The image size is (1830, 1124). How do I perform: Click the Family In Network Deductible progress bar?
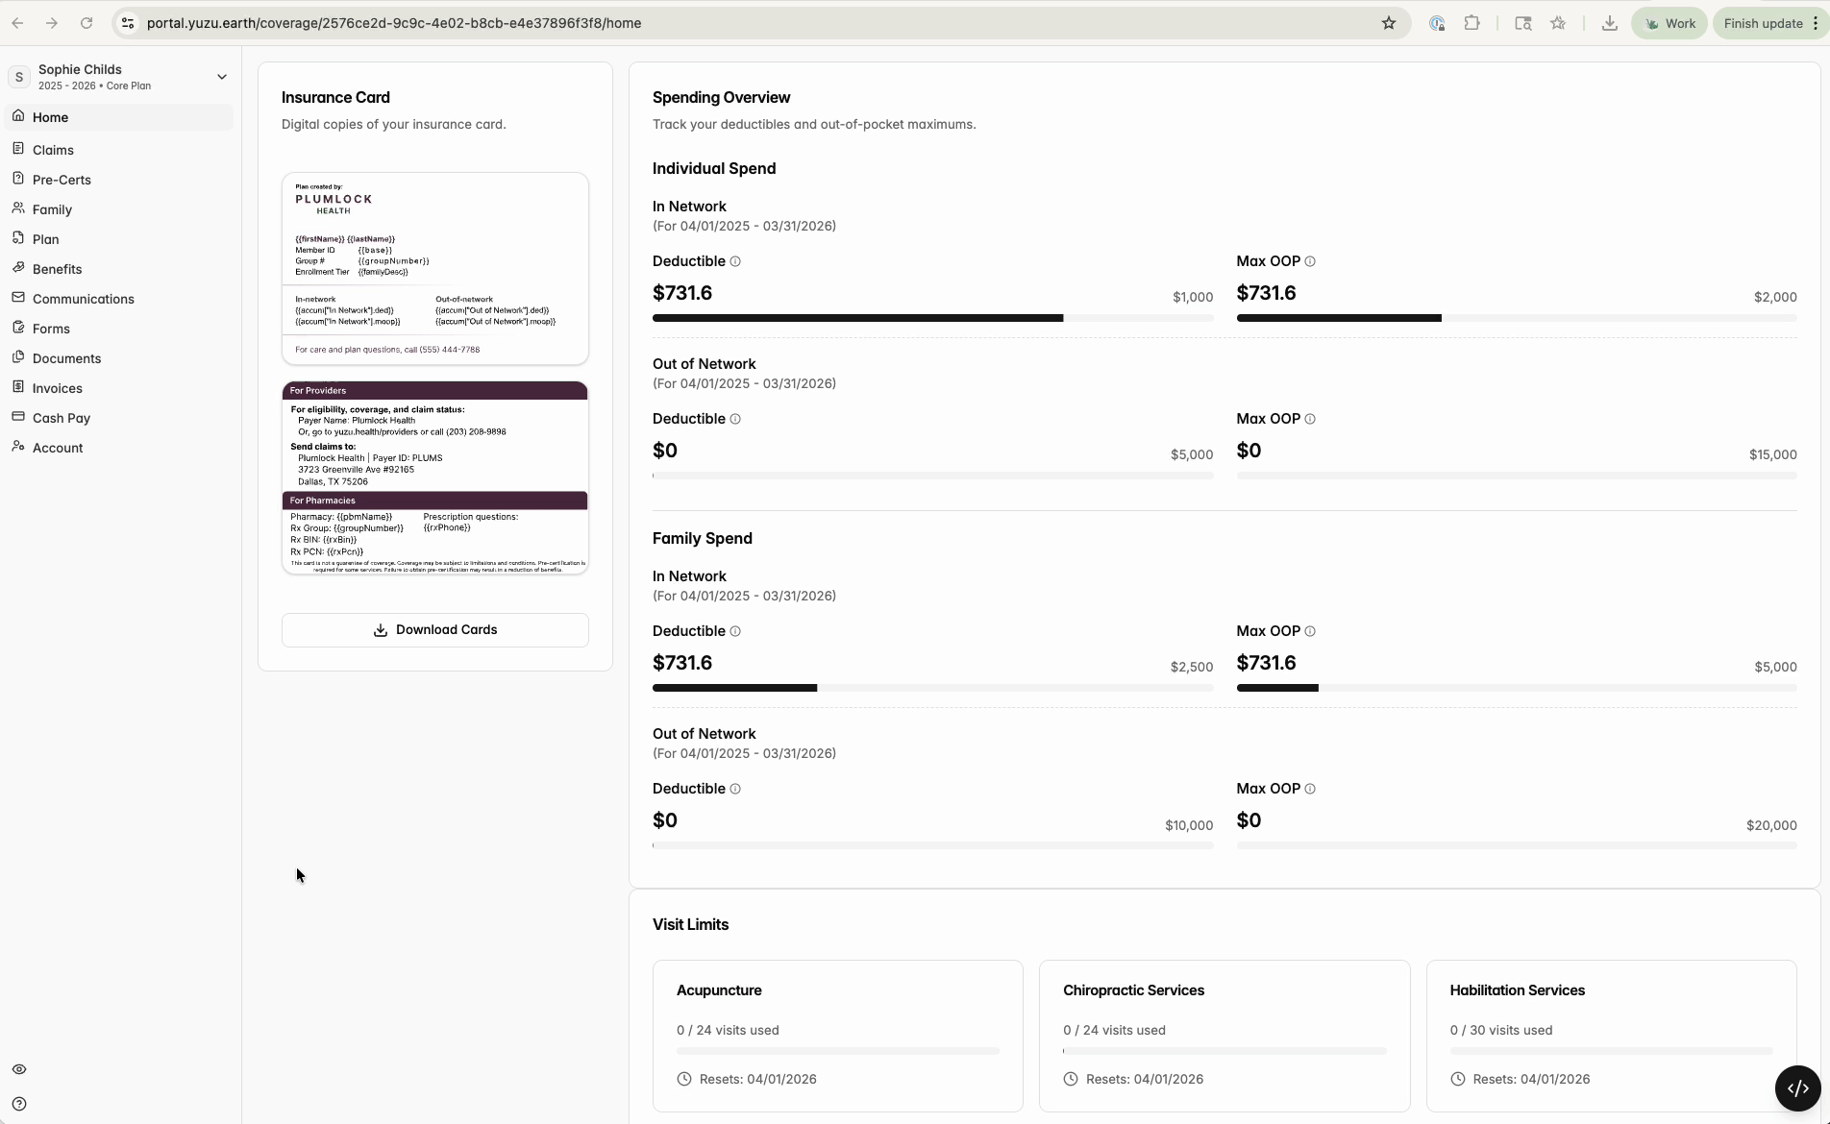(x=932, y=688)
